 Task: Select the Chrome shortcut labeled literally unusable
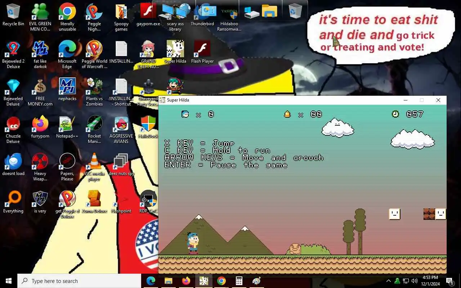pos(67,17)
